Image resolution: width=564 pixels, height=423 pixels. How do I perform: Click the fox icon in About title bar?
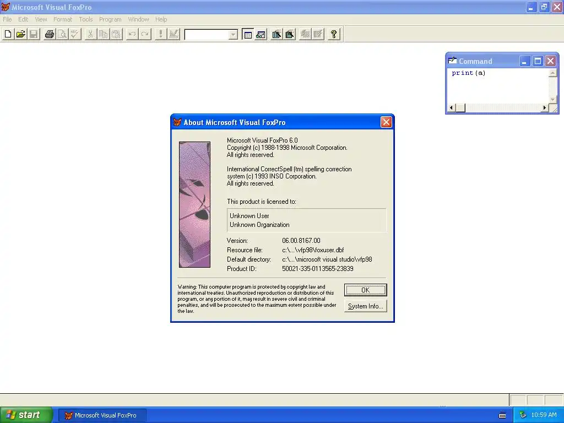[x=177, y=122]
